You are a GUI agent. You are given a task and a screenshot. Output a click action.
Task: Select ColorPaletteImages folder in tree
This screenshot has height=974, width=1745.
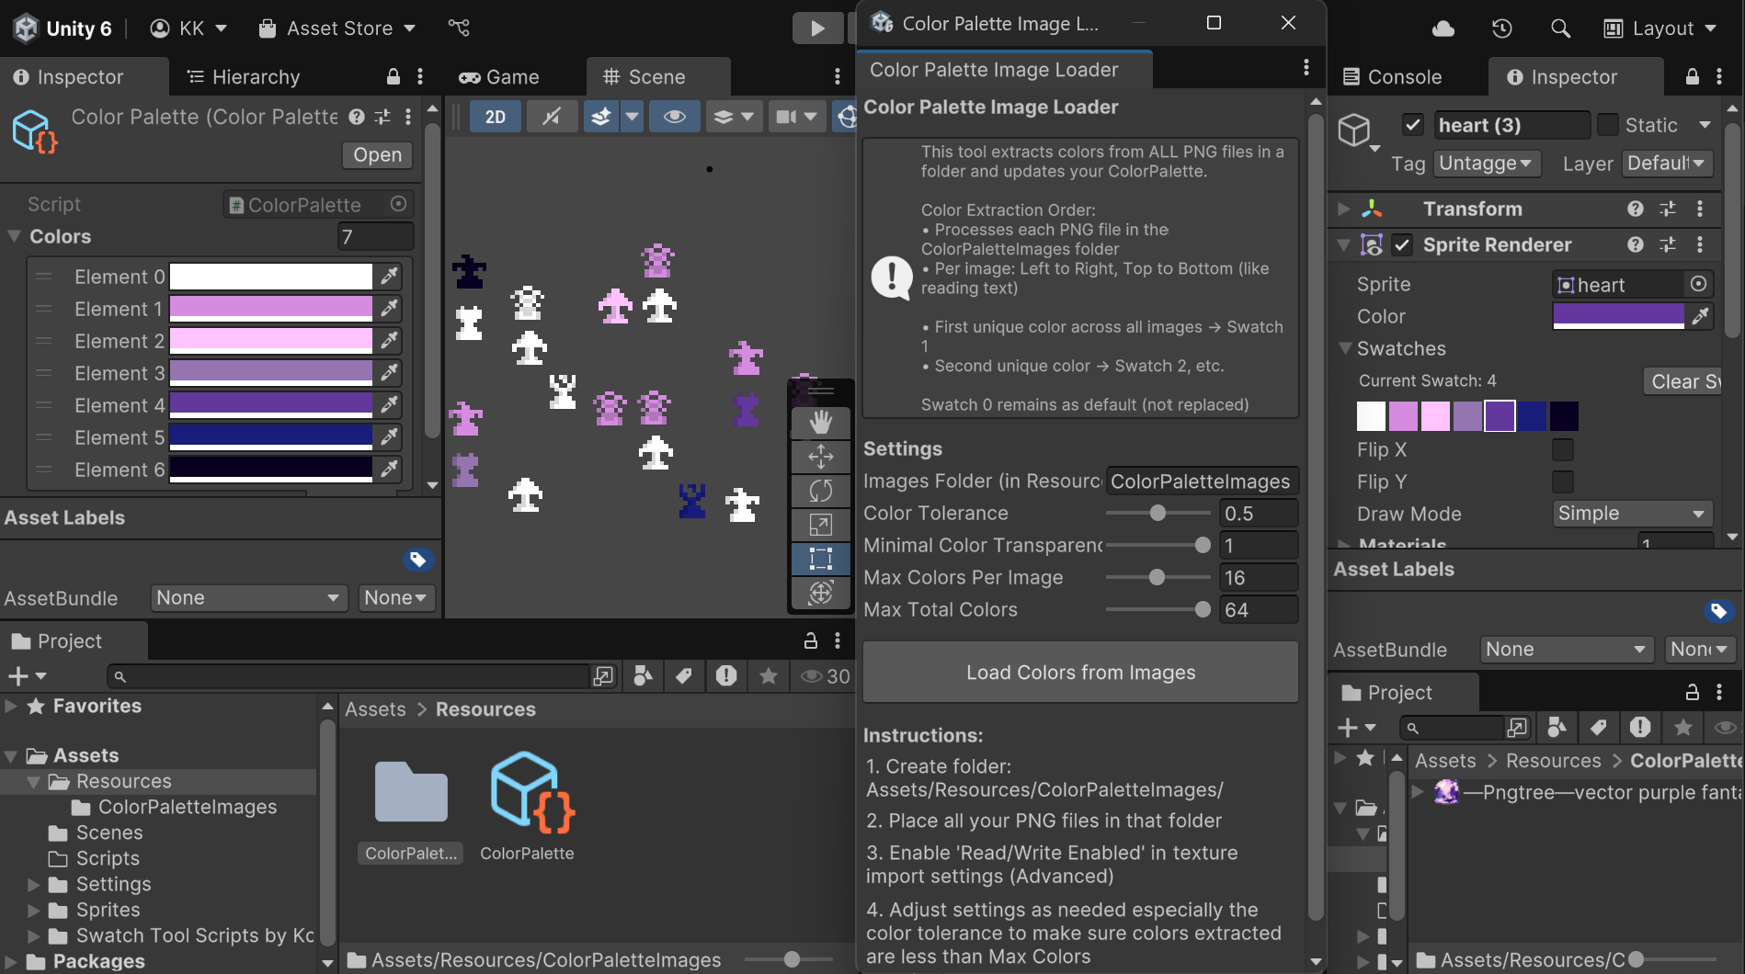click(188, 806)
